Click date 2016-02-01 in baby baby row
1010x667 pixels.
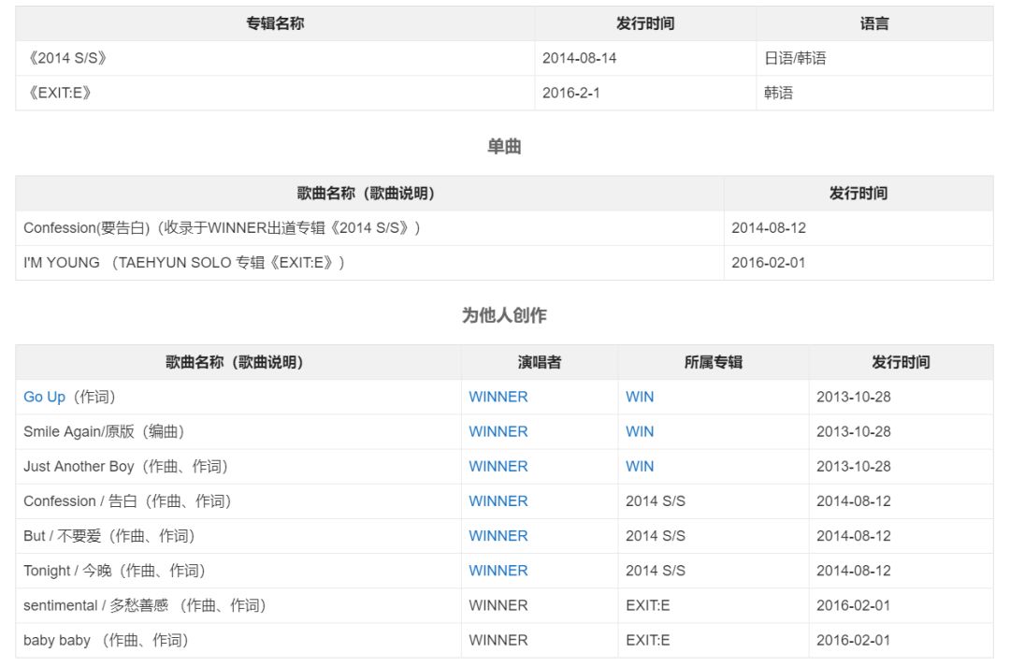tap(854, 641)
